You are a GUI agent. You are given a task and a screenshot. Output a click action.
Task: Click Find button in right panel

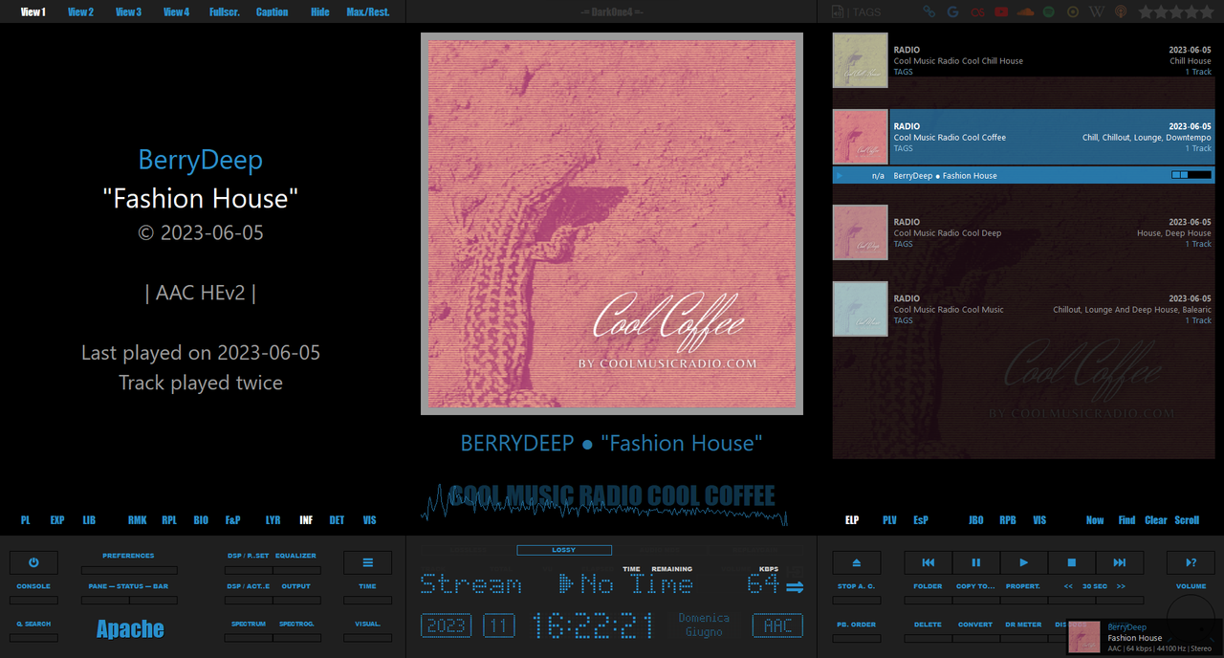pyautogui.click(x=1126, y=520)
